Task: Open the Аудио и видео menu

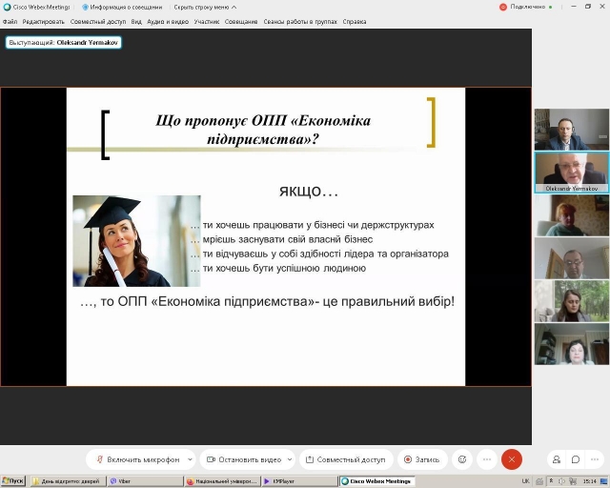Action: click(168, 22)
